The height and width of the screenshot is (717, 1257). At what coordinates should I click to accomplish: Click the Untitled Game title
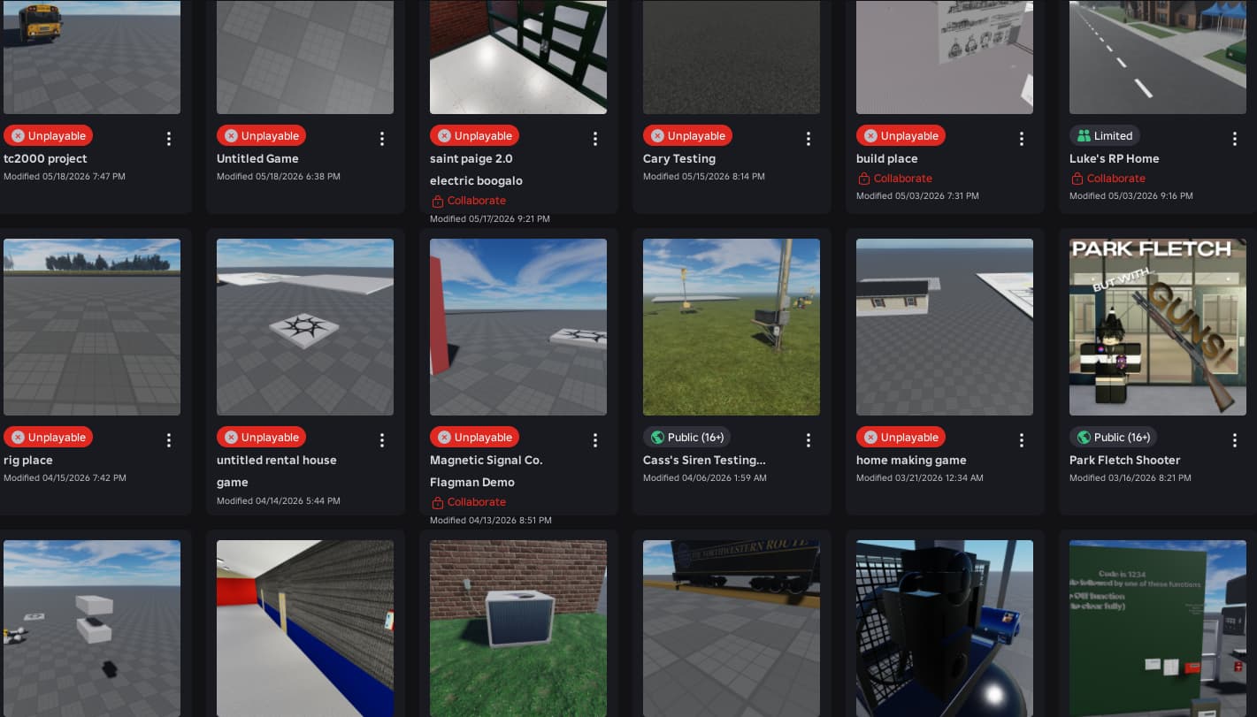257,159
